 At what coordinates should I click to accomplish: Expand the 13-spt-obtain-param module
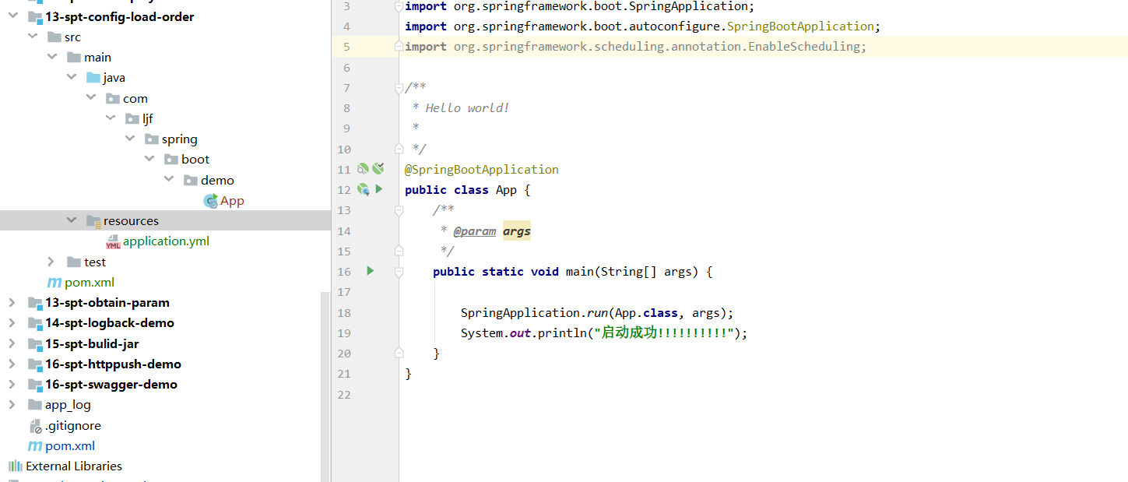tap(12, 302)
